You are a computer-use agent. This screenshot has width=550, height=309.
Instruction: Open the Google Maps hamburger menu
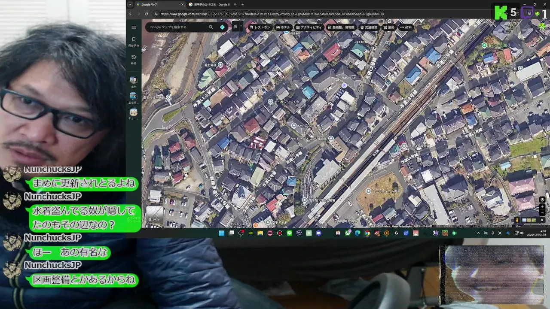(134, 27)
